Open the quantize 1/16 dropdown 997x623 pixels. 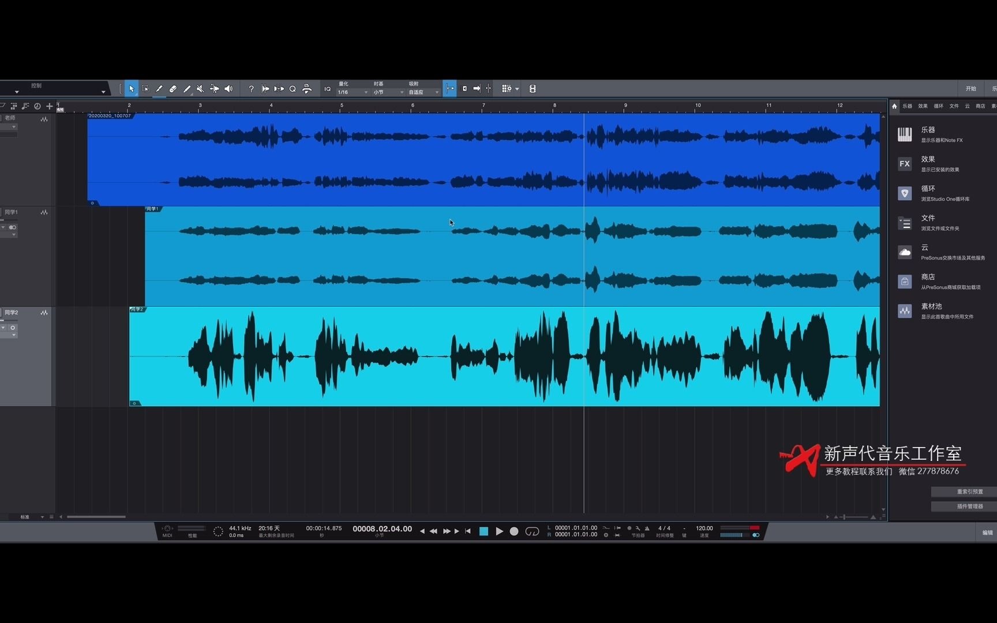[x=353, y=92]
